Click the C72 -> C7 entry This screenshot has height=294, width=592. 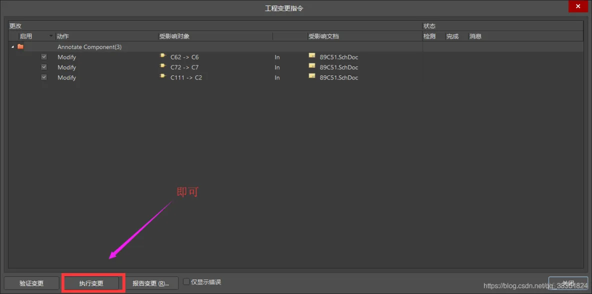coord(184,67)
